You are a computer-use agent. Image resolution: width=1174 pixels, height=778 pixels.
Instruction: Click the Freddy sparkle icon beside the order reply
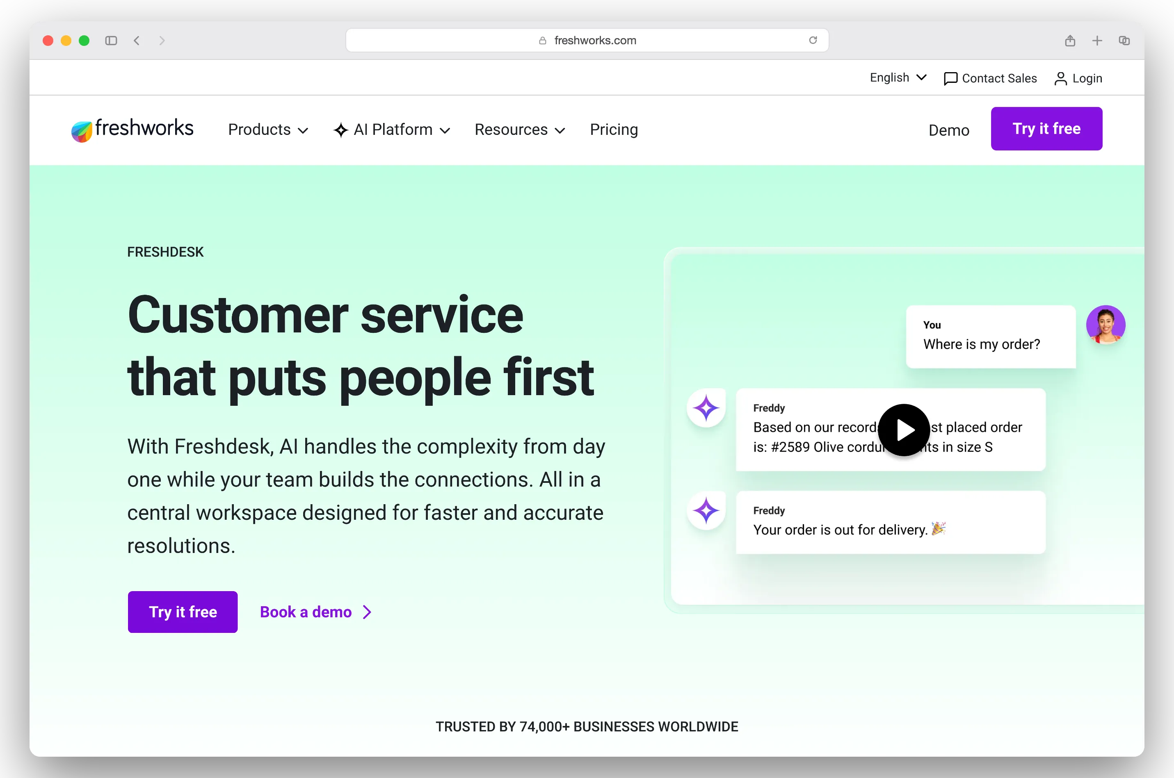tap(706, 408)
